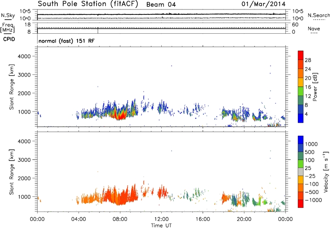Pick the red bottom segment of velocity colorbar

[301, 204]
